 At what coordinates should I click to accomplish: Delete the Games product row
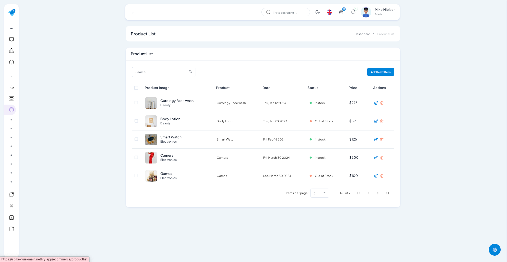[382, 176]
